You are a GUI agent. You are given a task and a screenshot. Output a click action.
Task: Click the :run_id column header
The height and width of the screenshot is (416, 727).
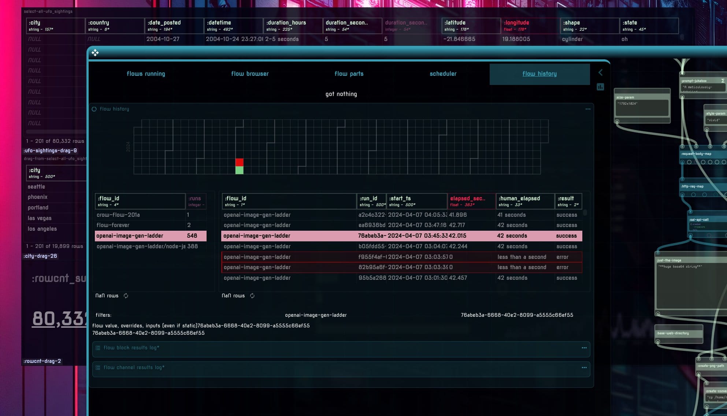pos(371,201)
